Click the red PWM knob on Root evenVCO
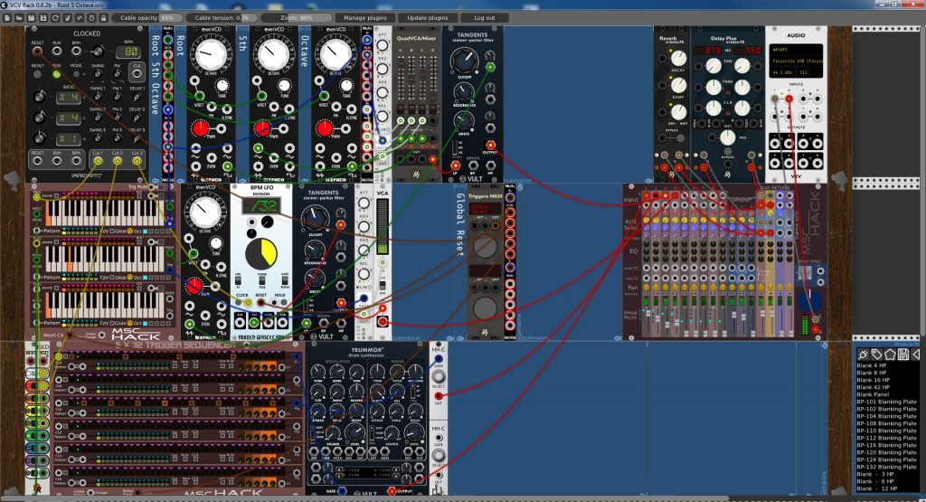This screenshot has height=502, width=926. (x=200, y=128)
